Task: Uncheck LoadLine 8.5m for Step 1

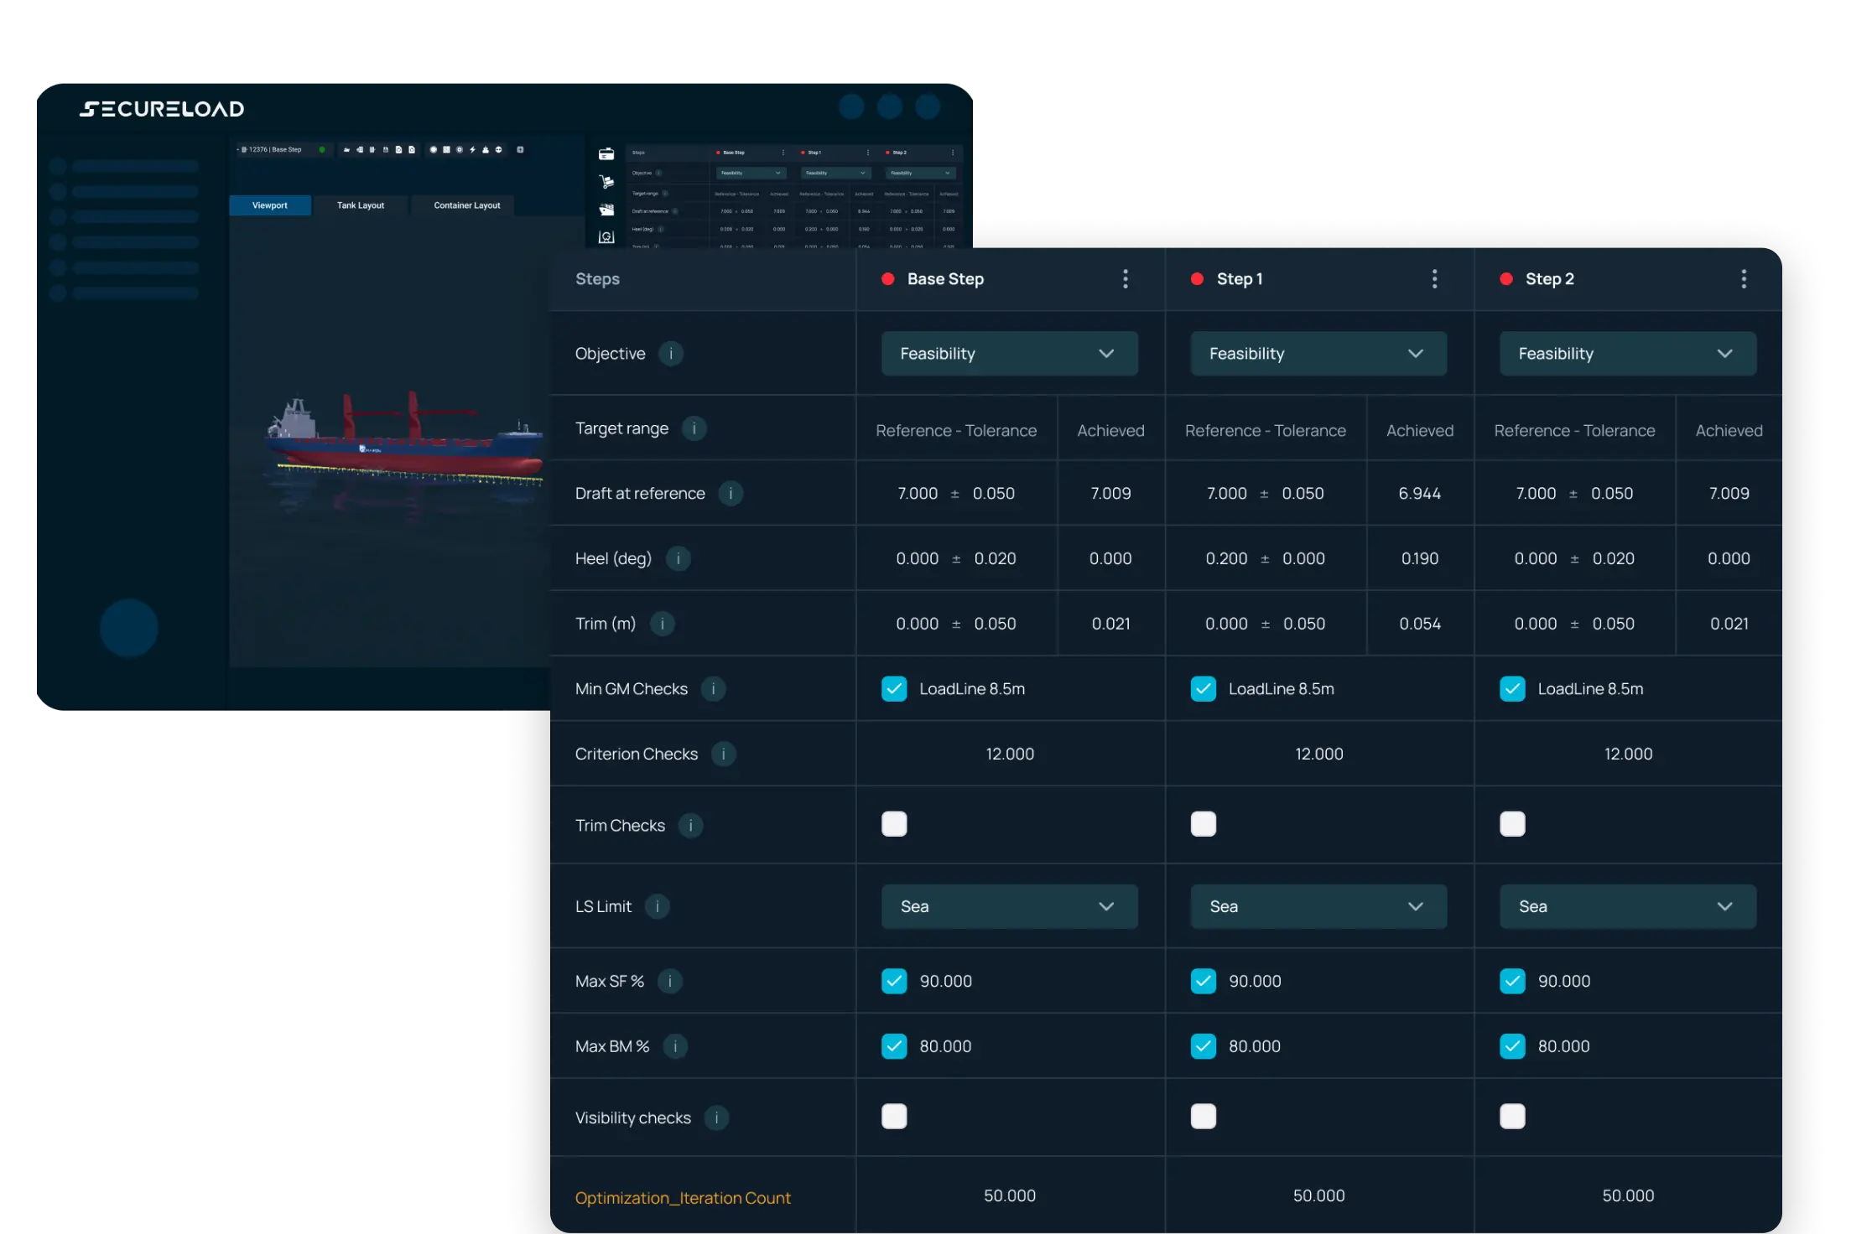Action: [x=1203, y=689]
